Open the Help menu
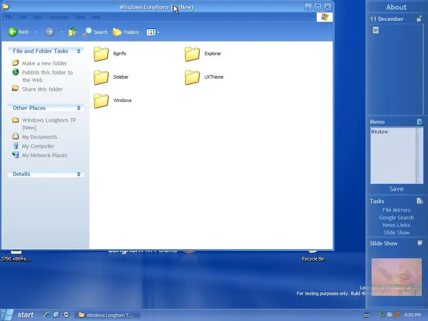The image size is (428, 321). coord(96,17)
